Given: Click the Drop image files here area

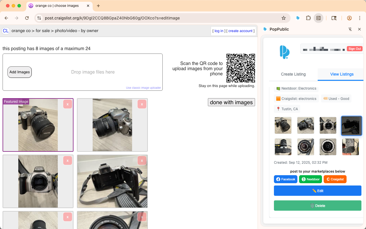Looking at the screenshot, I should coord(93,72).
